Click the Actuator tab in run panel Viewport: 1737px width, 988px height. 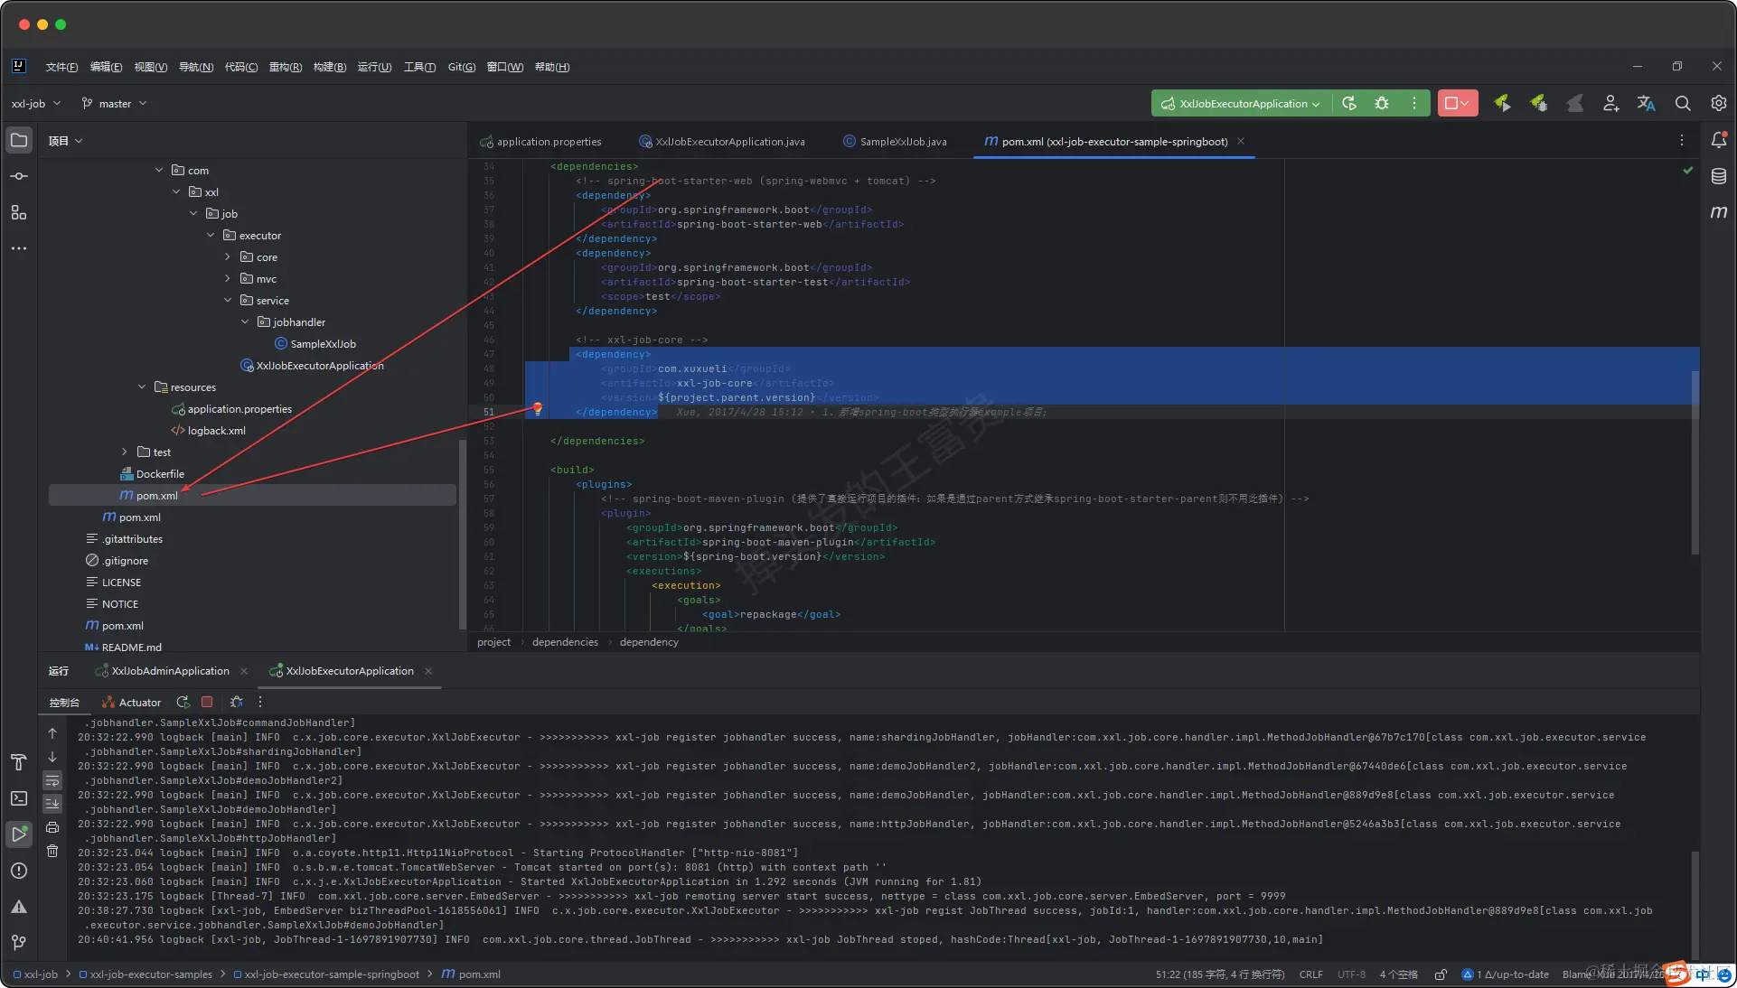point(132,703)
